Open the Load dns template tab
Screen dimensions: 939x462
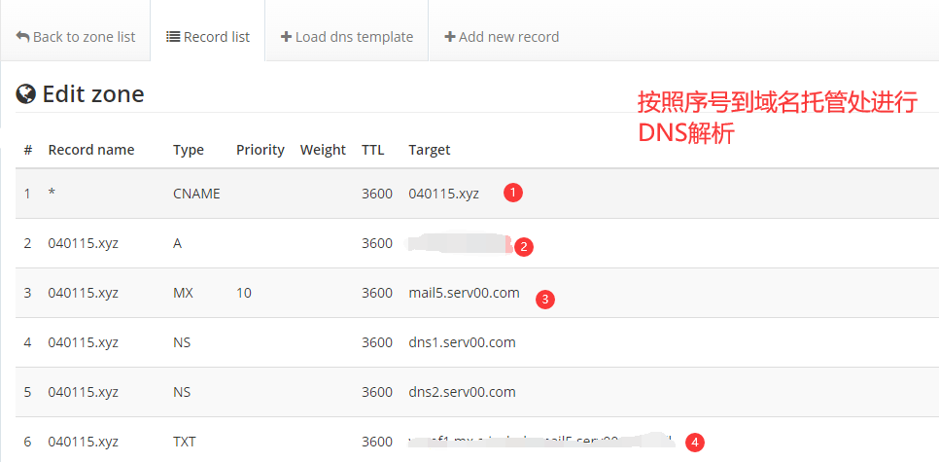pos(347,37)
